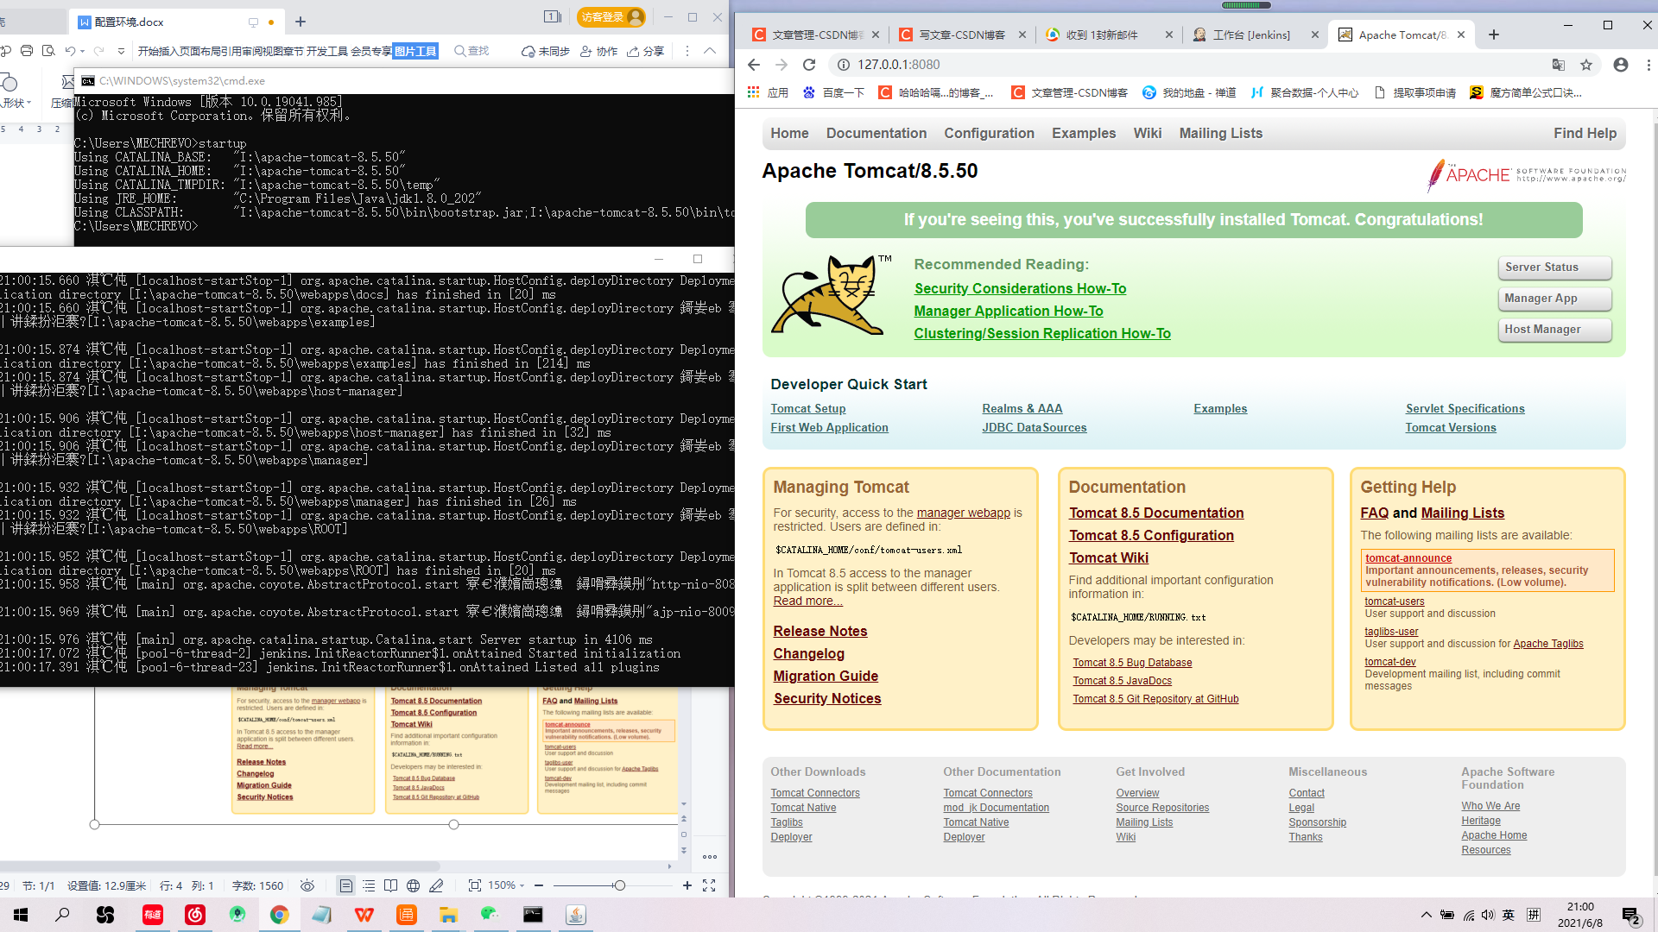The width and height of the screenshot is (1658, 932).
Task: Reload the Tomcat page in Chrome
Action: click(809, 65)
